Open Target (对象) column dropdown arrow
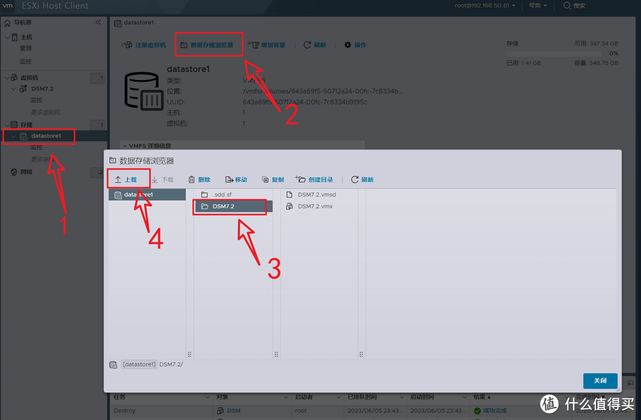 coord(285,397)
